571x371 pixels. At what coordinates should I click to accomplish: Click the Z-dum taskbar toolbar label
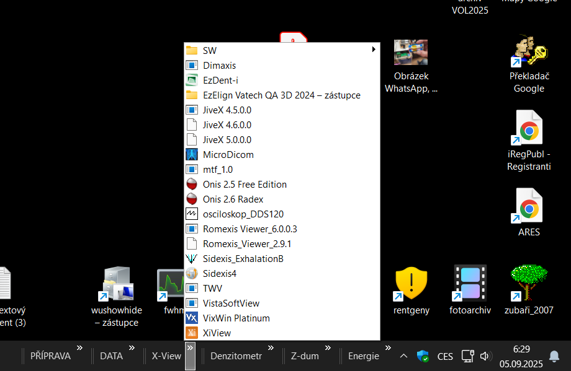[305, 356]
